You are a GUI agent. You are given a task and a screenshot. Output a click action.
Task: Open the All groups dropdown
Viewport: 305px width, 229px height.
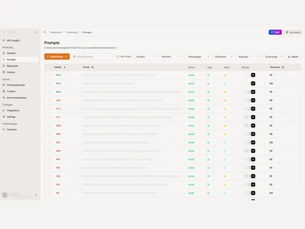[249, 57]
